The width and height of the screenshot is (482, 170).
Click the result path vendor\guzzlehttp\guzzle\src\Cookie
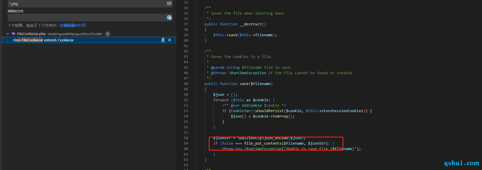(x=75, y=34)
